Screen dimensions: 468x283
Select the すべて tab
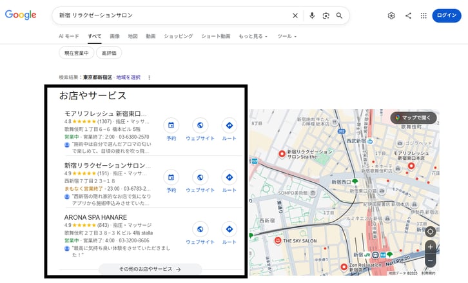point(94,36)
